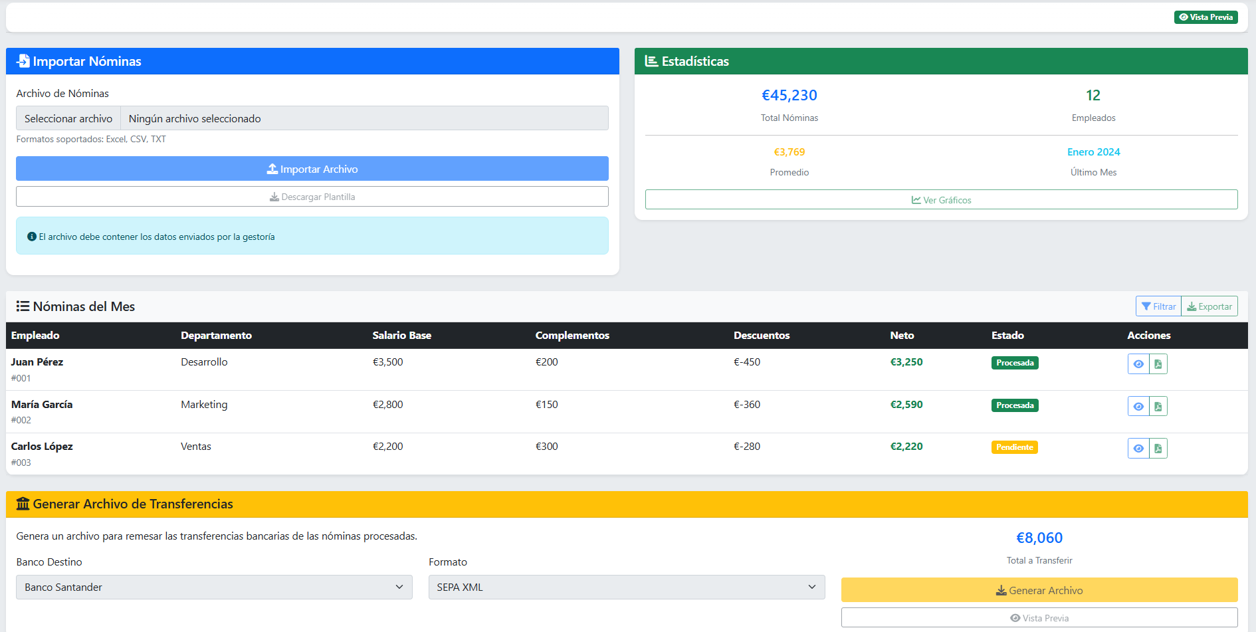Select the Empleado column header
The image size is (1256, 632).
(x=35, y=336)
